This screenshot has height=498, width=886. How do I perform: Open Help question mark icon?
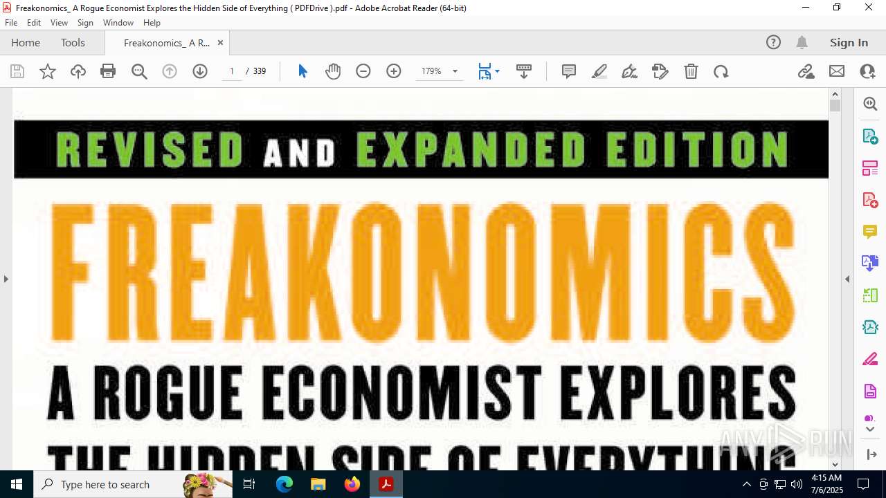click(x=773, y=42)
